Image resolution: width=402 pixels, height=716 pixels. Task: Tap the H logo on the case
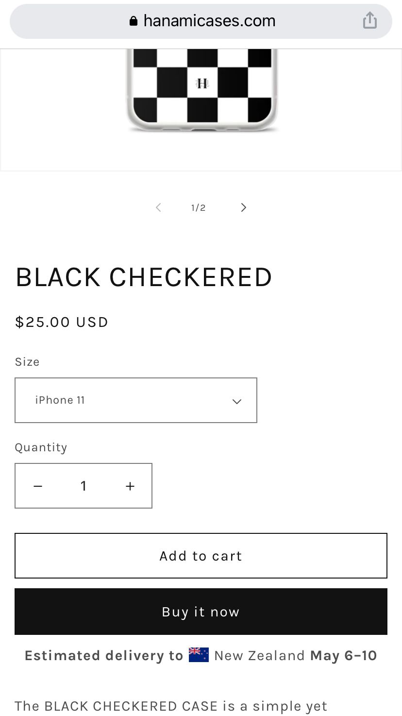pyautogui.click(x=202, y=84)
